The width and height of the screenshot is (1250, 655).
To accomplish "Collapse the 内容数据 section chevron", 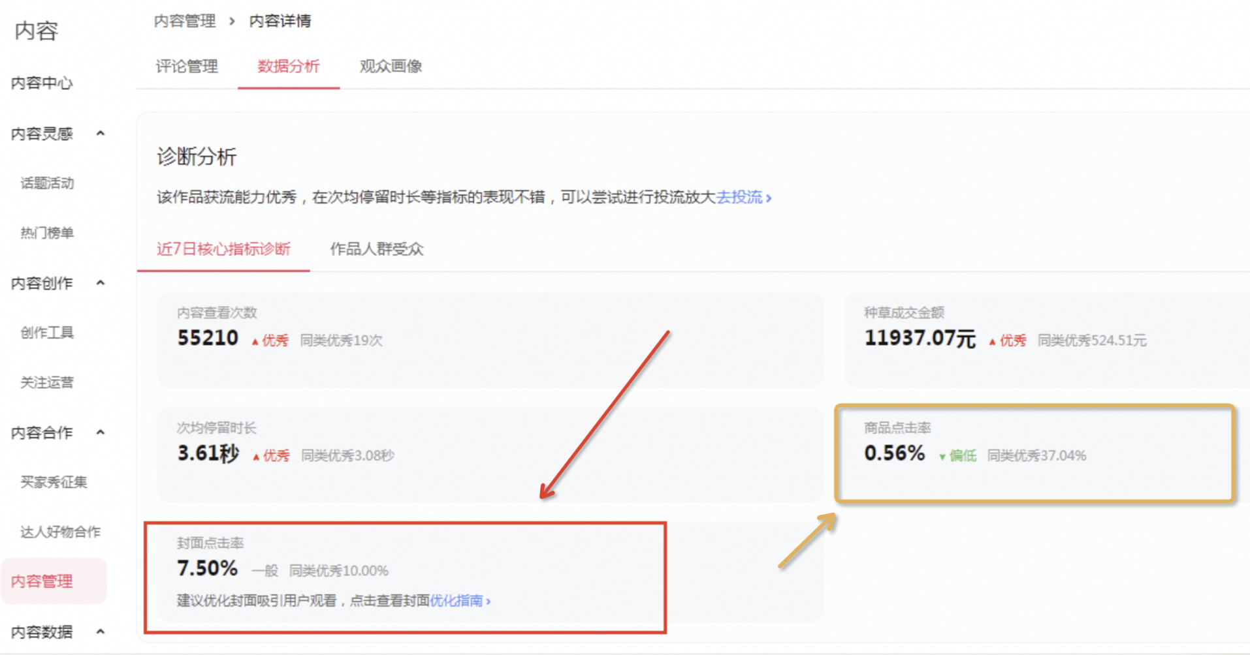I will coord(101,632).
